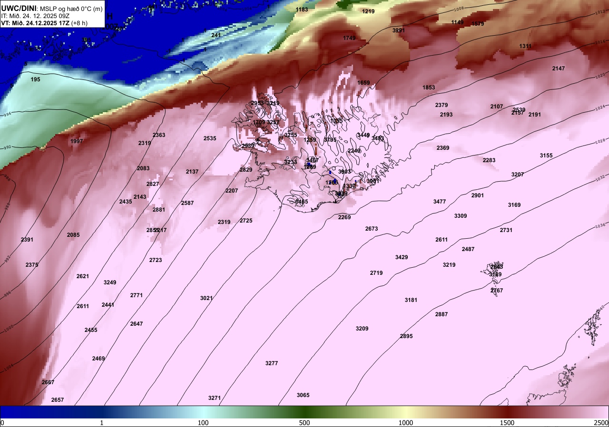Click the 500 tick label on color scale
609x427 pixels.
click(304, 423)
